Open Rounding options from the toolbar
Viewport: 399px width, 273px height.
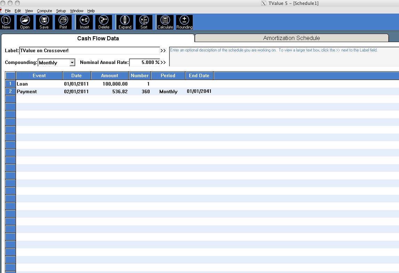(184, 22)
